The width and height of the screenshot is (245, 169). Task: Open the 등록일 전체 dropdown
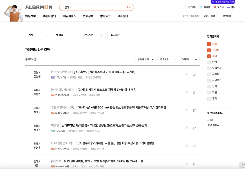point(145,59)
